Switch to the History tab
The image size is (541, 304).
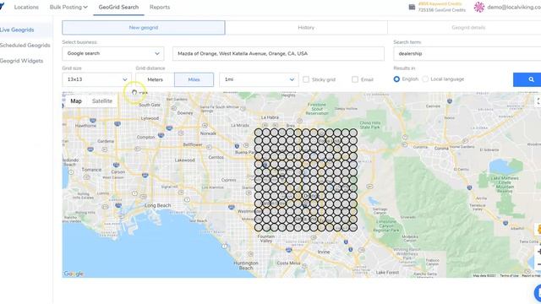[306, 28]
